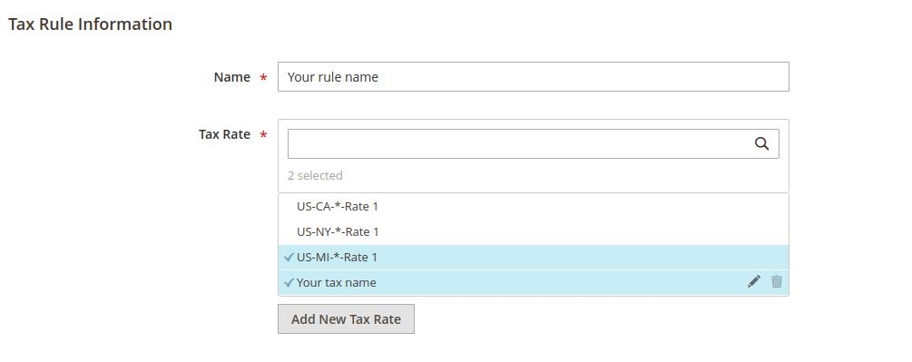Select the US-NY-*-Rate 1 option
The width and height of the screenshot is (912, 362).
[x=534, y=232]
